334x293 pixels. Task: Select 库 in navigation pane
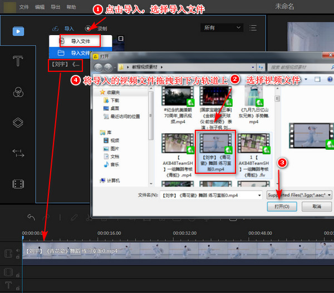pyautogui.click(x=106, y=133)
